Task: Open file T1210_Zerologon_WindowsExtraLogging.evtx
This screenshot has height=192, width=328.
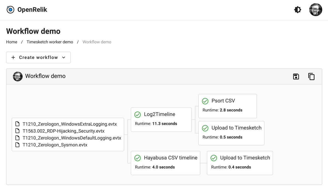Action: tap(70, 124)
